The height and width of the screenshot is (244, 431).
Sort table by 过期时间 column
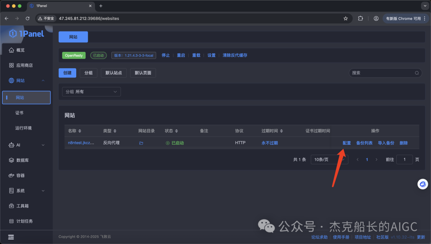pos(281,131)
